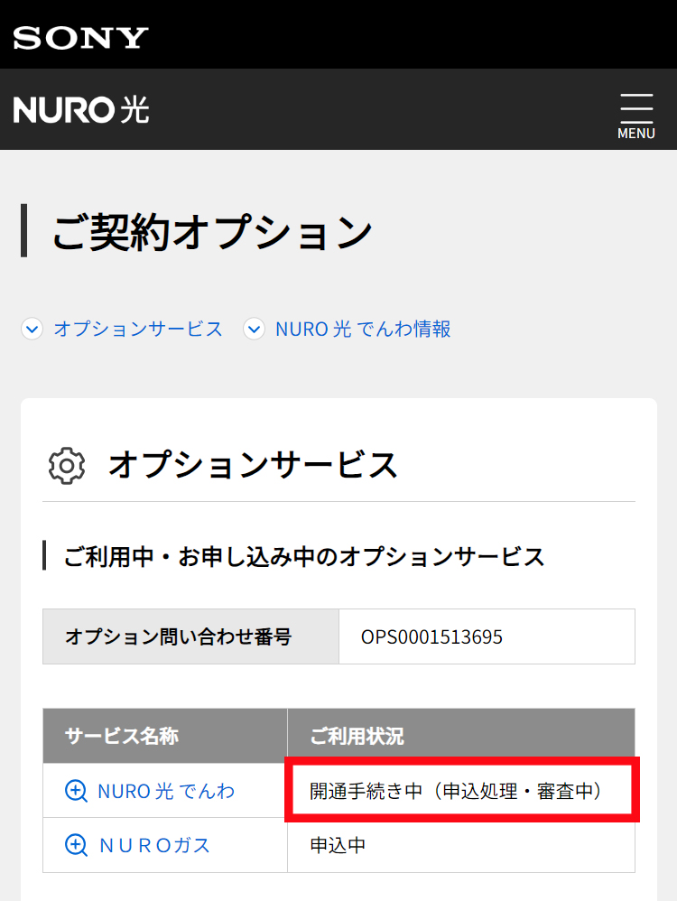Viewport: 677px width, 901px height.
Task: Click the chevron beside NURO 光 でんわ情報
Action: (254, 330)
